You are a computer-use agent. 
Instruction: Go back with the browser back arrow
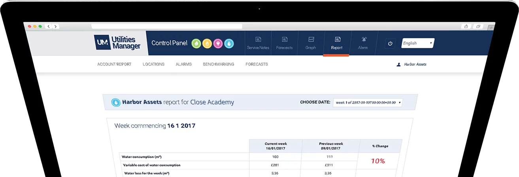49,26
